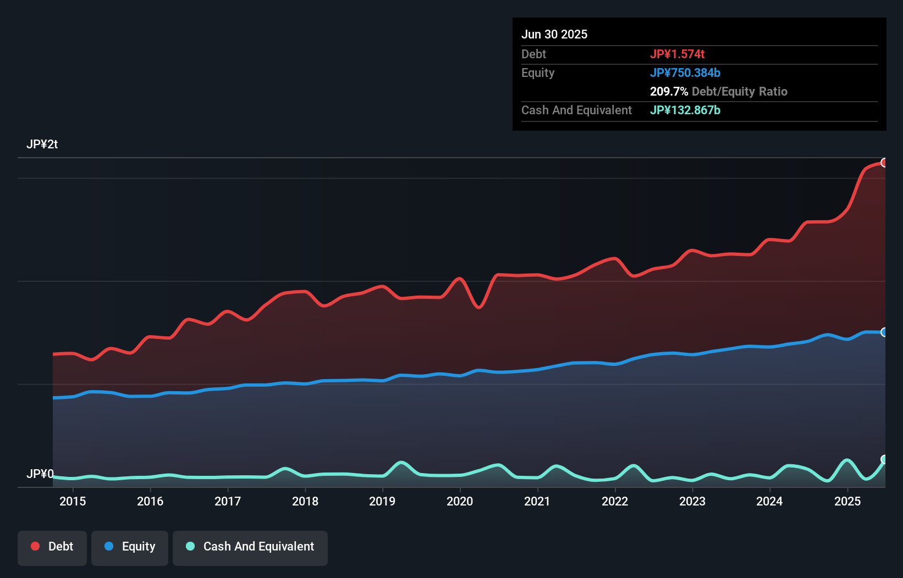Select the red Debt endpoint marker on the chart
The image size is (903, 578).
(x=884, y=163)
